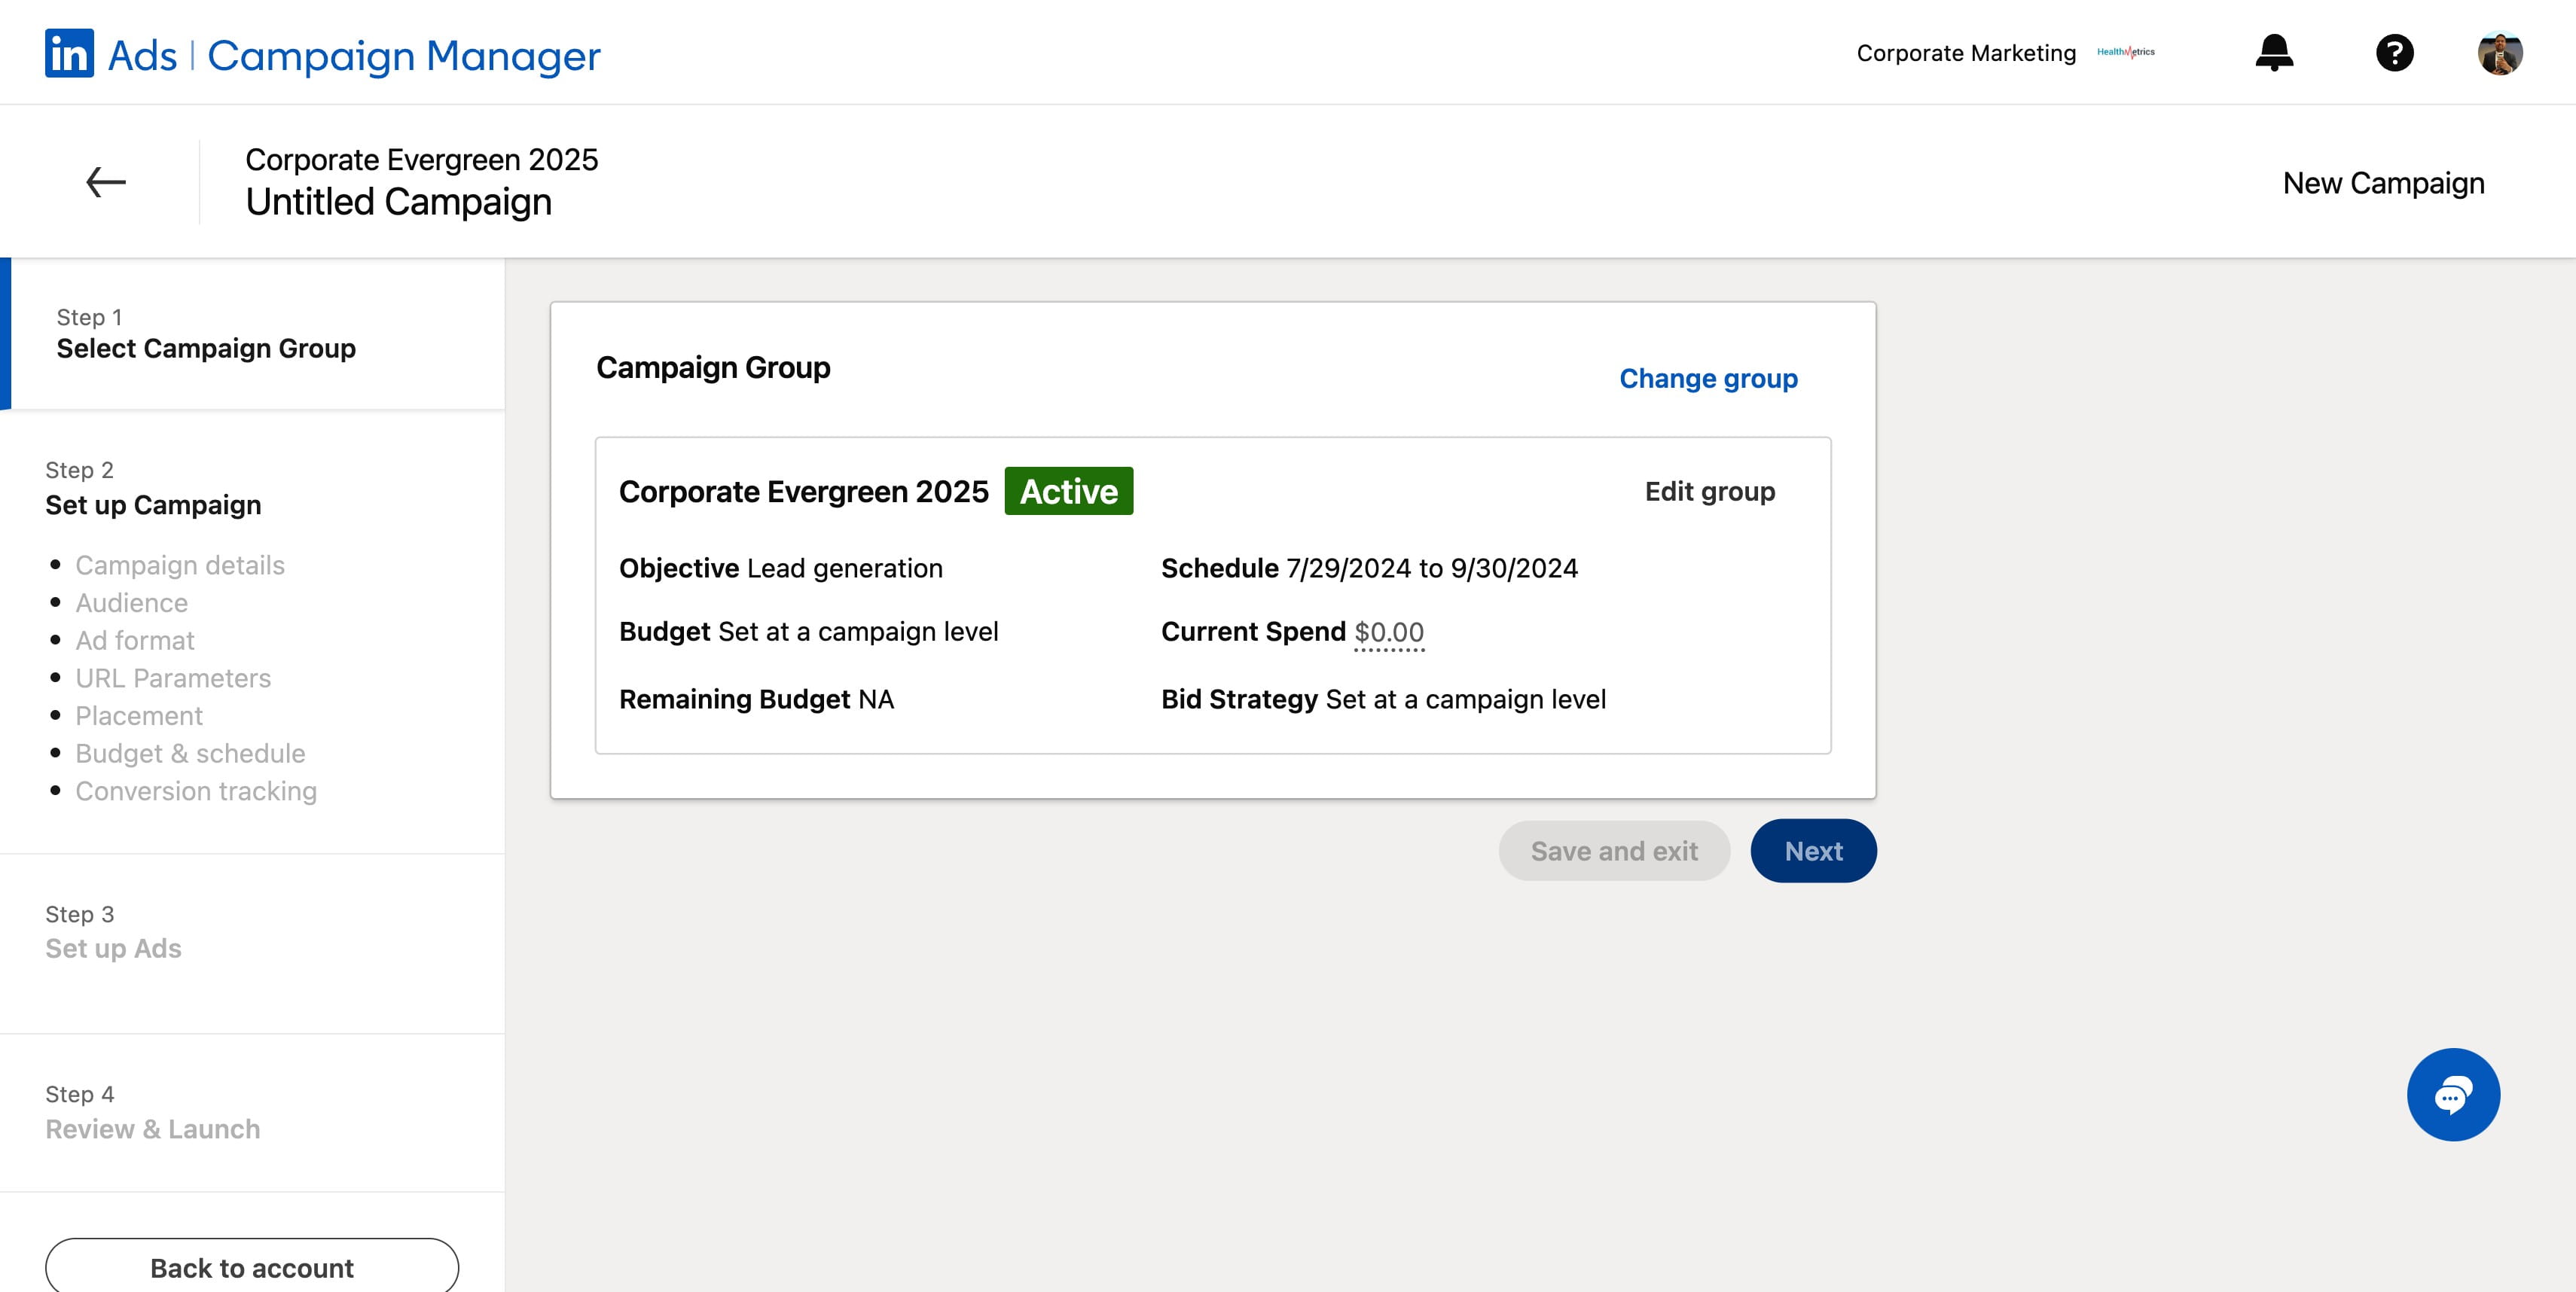Viewport: 2576px width, 1292px height.
Task: Click Change group link
Action: [x=1708, y=379]
